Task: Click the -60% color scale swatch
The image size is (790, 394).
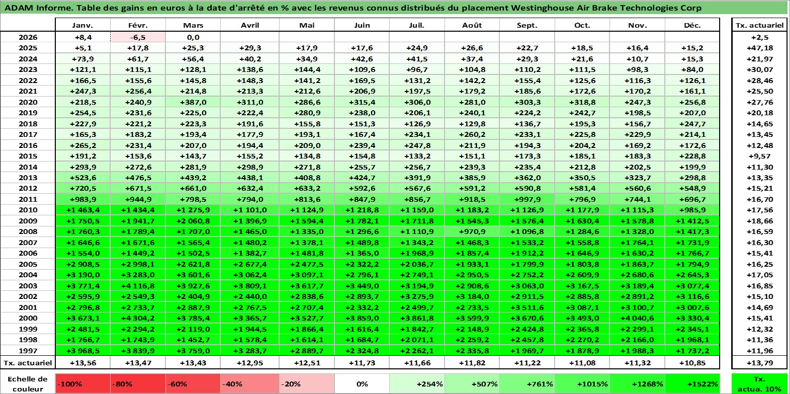Action: pos(193,383)
